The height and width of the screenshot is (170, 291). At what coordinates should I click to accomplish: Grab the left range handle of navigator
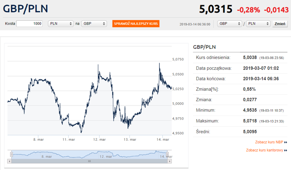11,154
